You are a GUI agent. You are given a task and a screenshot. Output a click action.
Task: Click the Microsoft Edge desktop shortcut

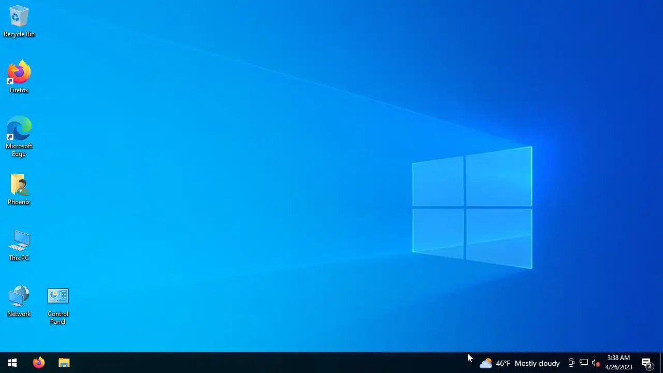tap(19, 137)
